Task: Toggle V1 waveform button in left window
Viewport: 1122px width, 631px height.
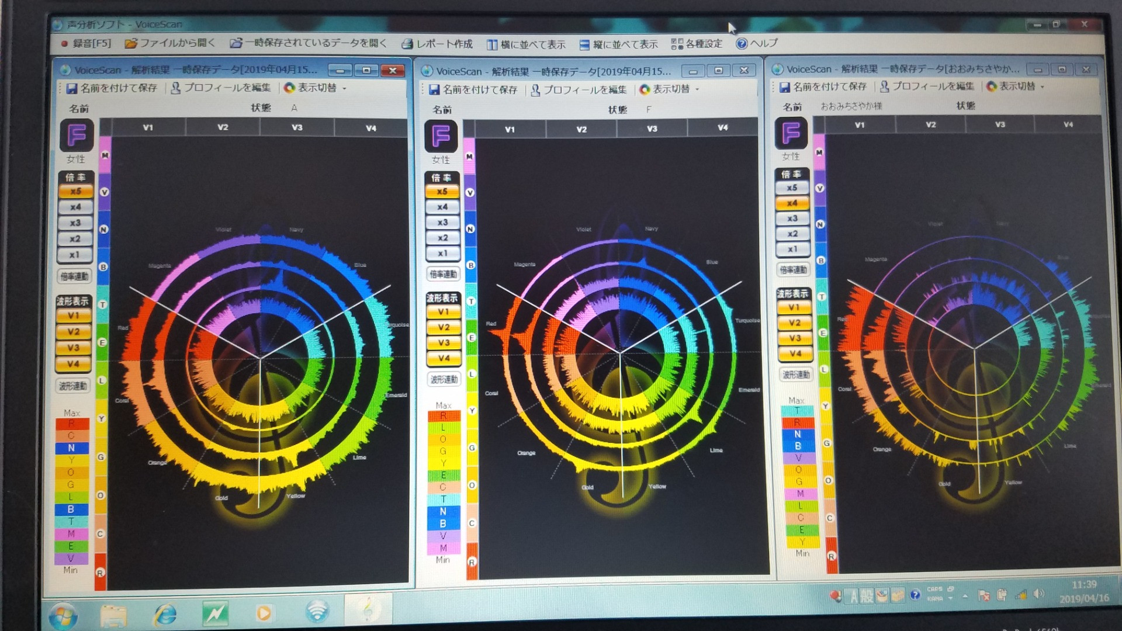Action: (73, 315)
